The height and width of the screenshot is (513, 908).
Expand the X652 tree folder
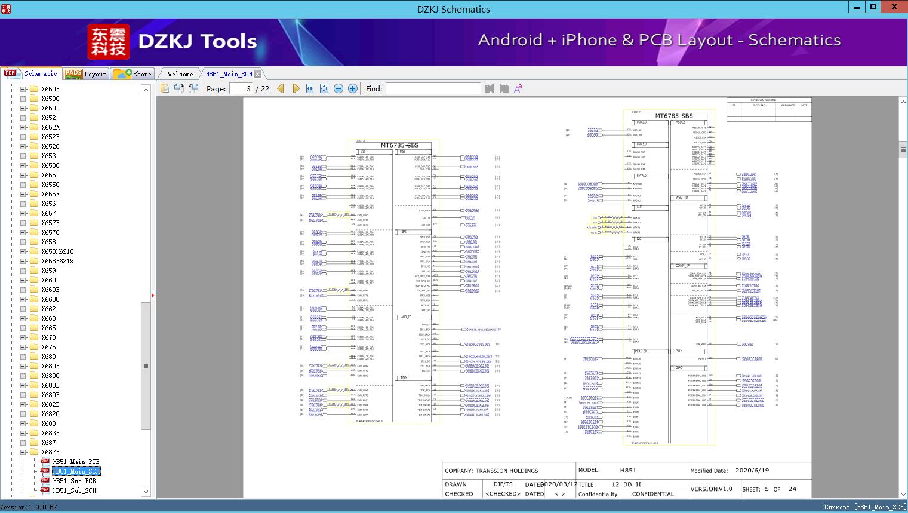(x=23, y=118)
